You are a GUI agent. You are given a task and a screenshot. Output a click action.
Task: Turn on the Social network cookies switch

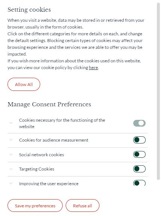[x=139, y=154]
